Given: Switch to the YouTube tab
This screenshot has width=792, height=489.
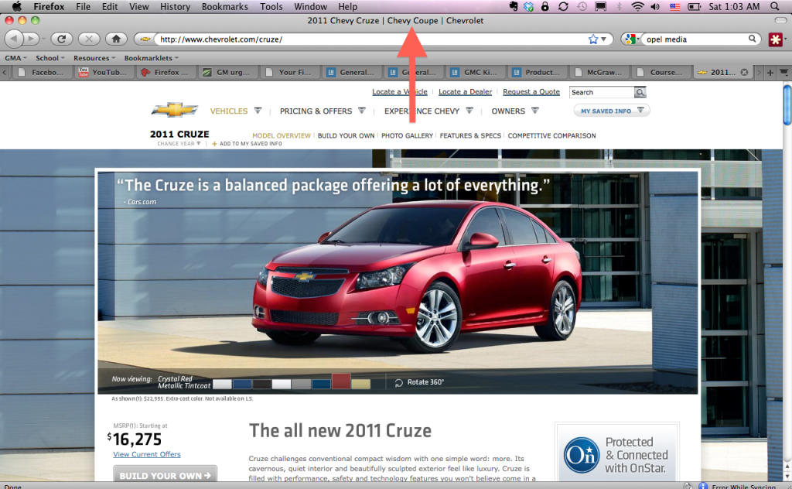Looking at the screenshot, I should [x=104, y=72].
